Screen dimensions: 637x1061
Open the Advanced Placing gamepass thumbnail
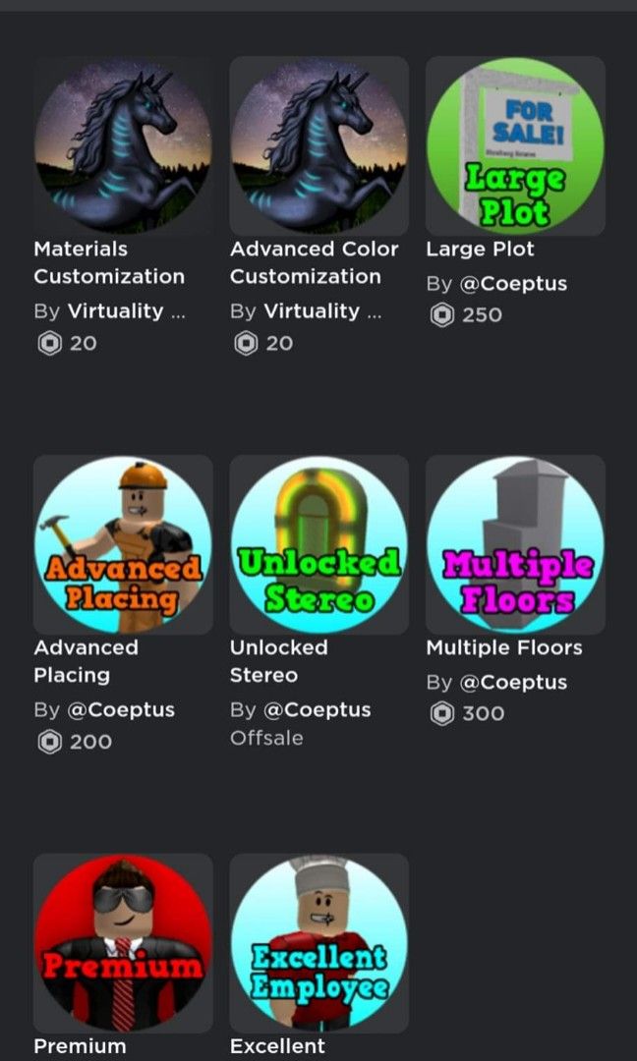tap(122, 545)
